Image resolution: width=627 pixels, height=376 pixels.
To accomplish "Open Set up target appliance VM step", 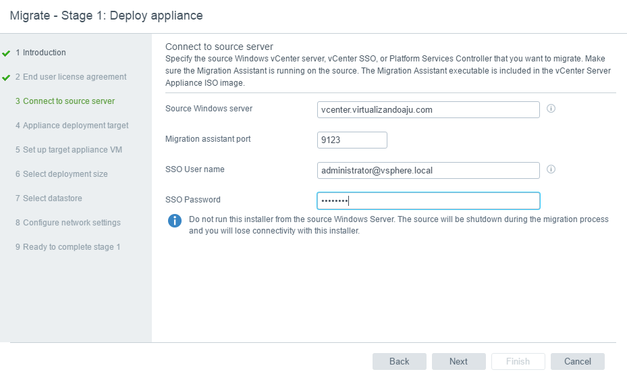I will [68, 150].
